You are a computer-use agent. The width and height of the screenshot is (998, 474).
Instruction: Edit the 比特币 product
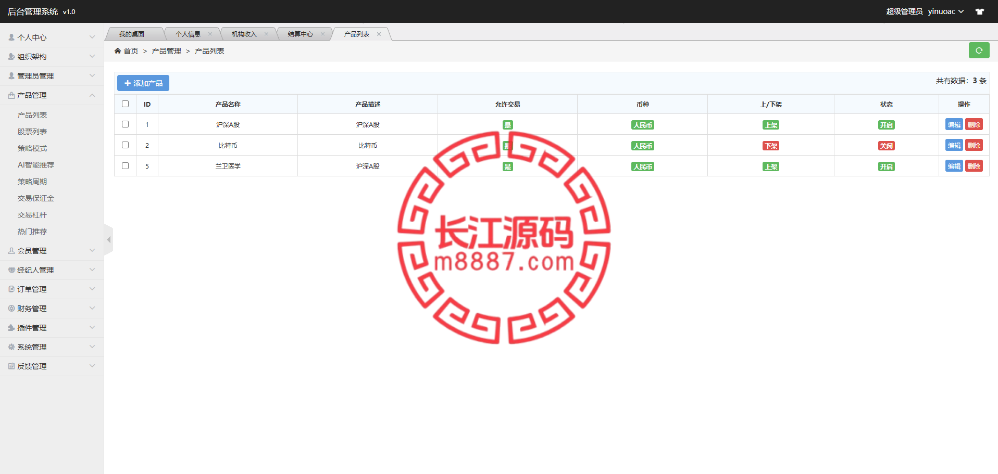954,145
